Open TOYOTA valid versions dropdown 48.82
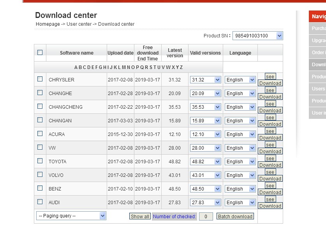The width and height of the screenshot is (326, 226). tap(205, 162)
